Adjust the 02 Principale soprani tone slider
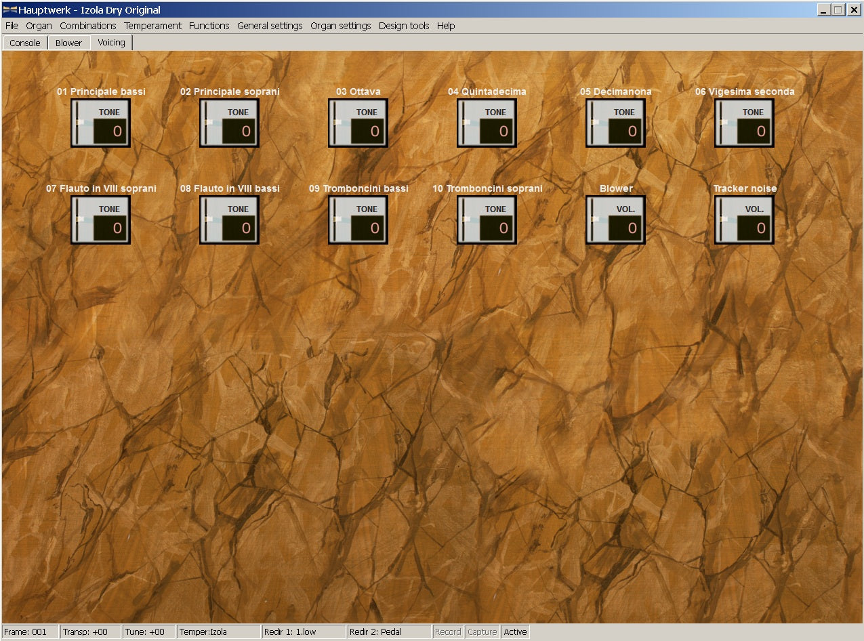This screenshot has width=864, height=641. (x=209, y=123)
